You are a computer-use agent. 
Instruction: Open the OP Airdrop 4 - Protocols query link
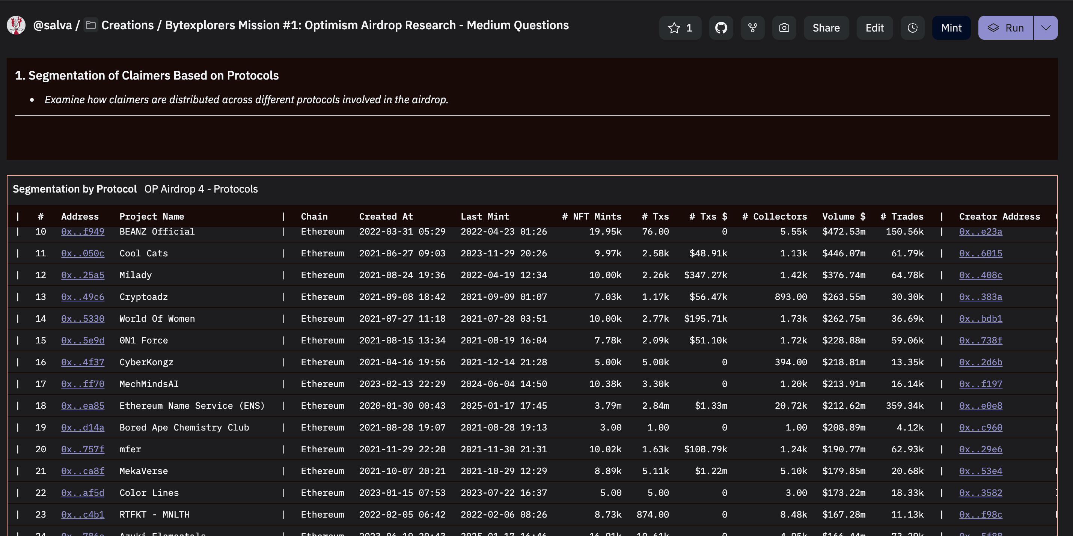(201, 189)
